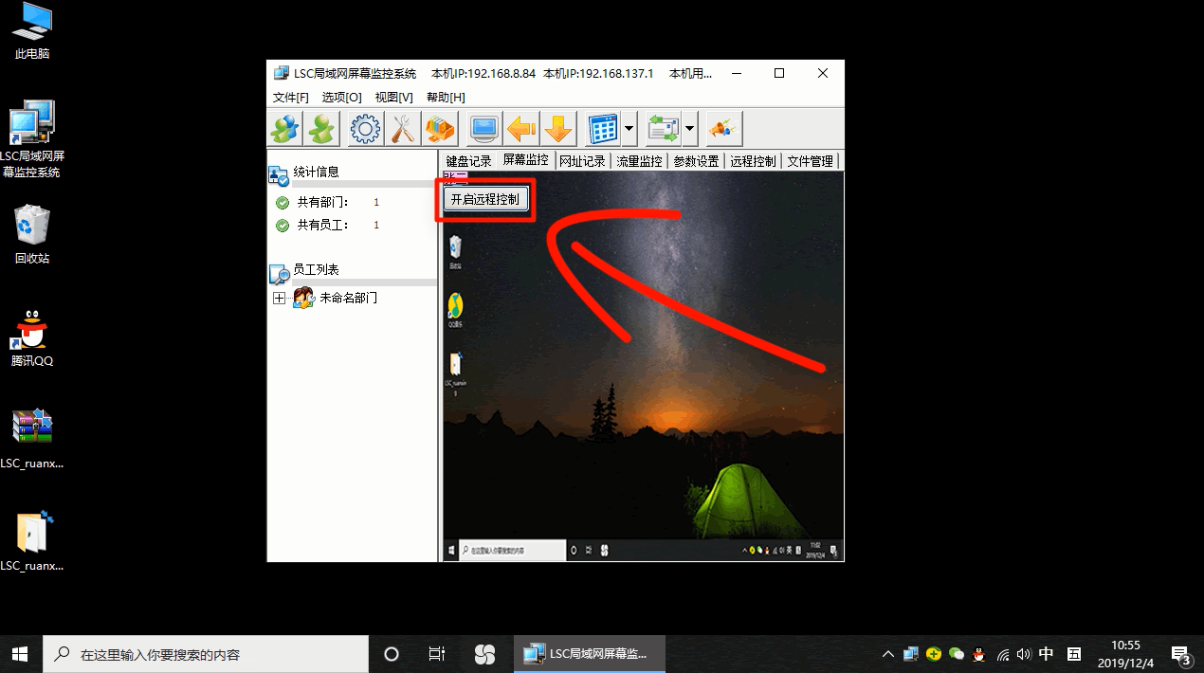Select the 回收站 recycle bin desktop icon
Screen dimensions: 1204x673
coord(32,236)
